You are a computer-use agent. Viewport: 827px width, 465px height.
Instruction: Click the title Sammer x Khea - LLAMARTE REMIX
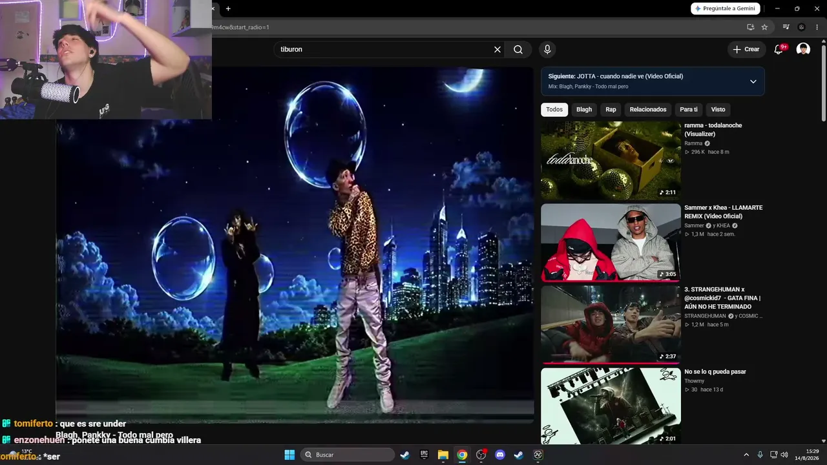tap(724, 212)
